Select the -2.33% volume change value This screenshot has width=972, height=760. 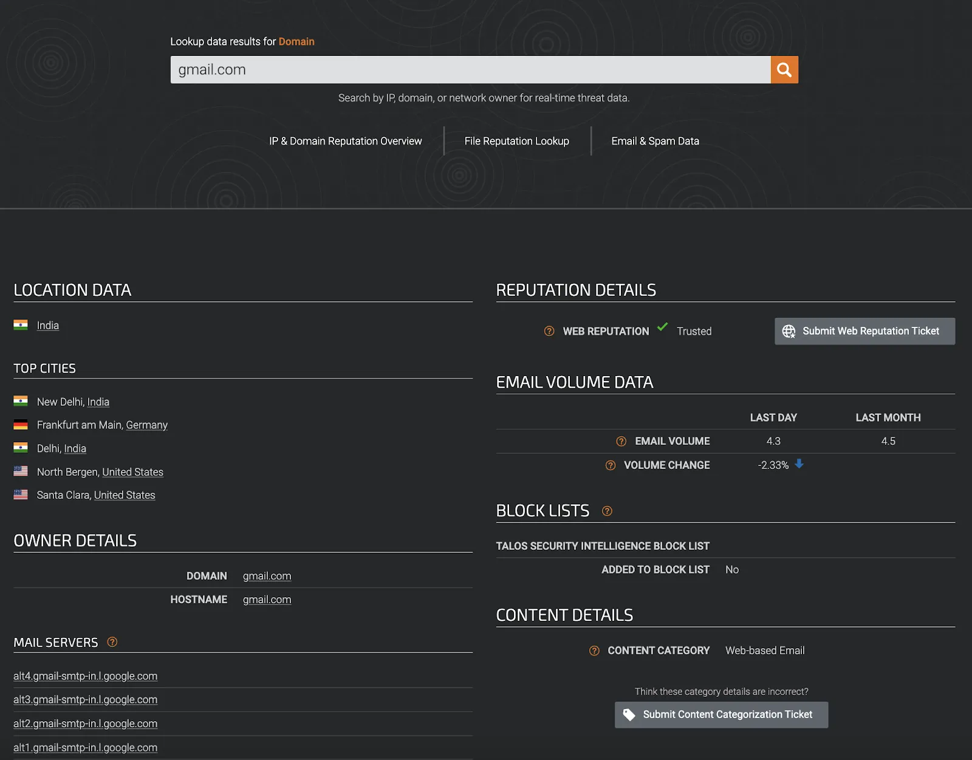tap(773, 465)
